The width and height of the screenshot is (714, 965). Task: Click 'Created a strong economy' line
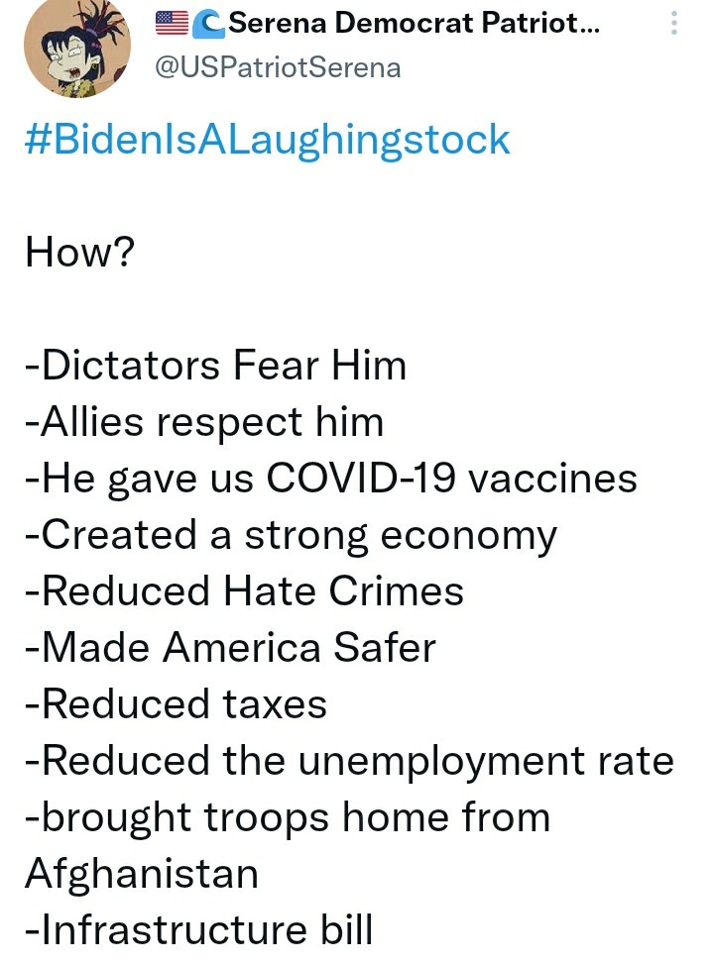click(291, 536)
